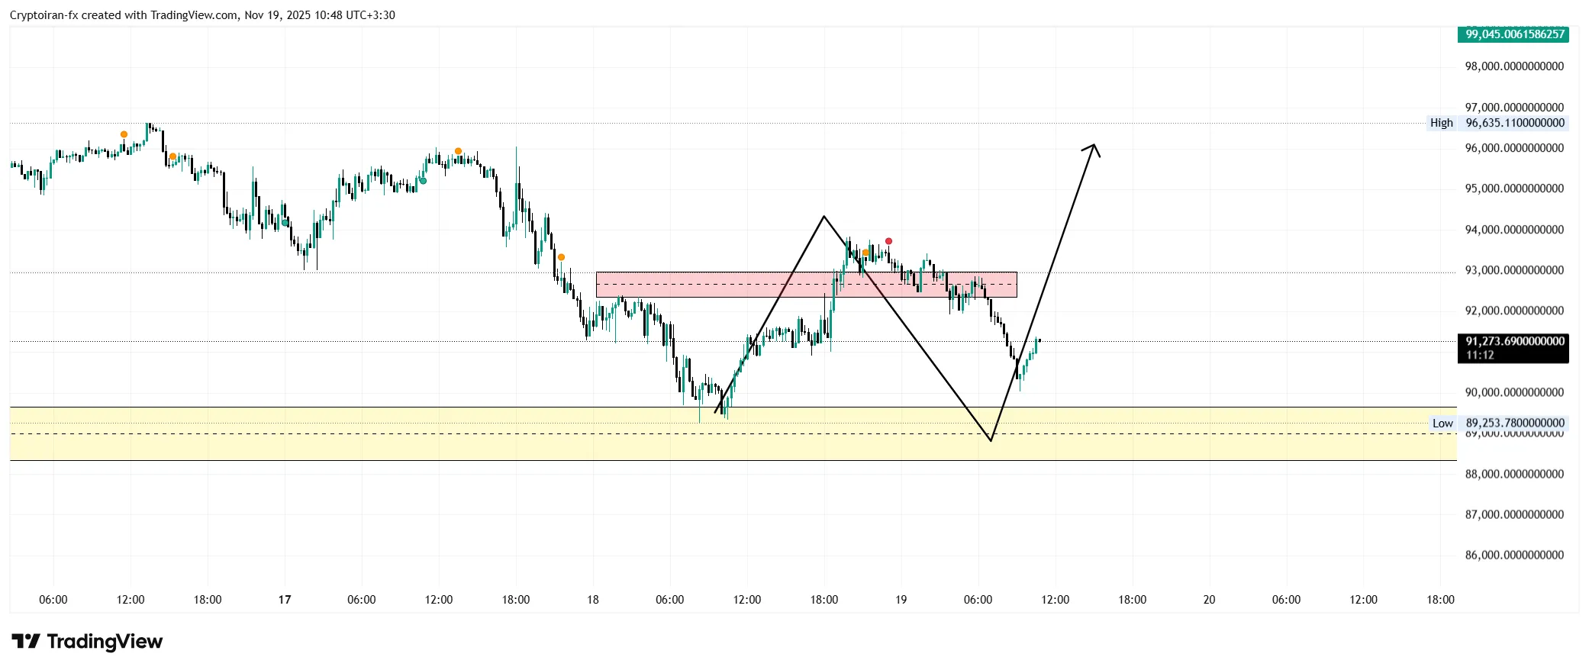Click the black current price label 91,273.69
Viewport: 1589px width, 670px height.
tap(1514, 348)
